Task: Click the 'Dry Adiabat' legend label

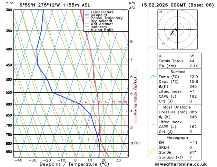Action: click(x=101, y=21)
